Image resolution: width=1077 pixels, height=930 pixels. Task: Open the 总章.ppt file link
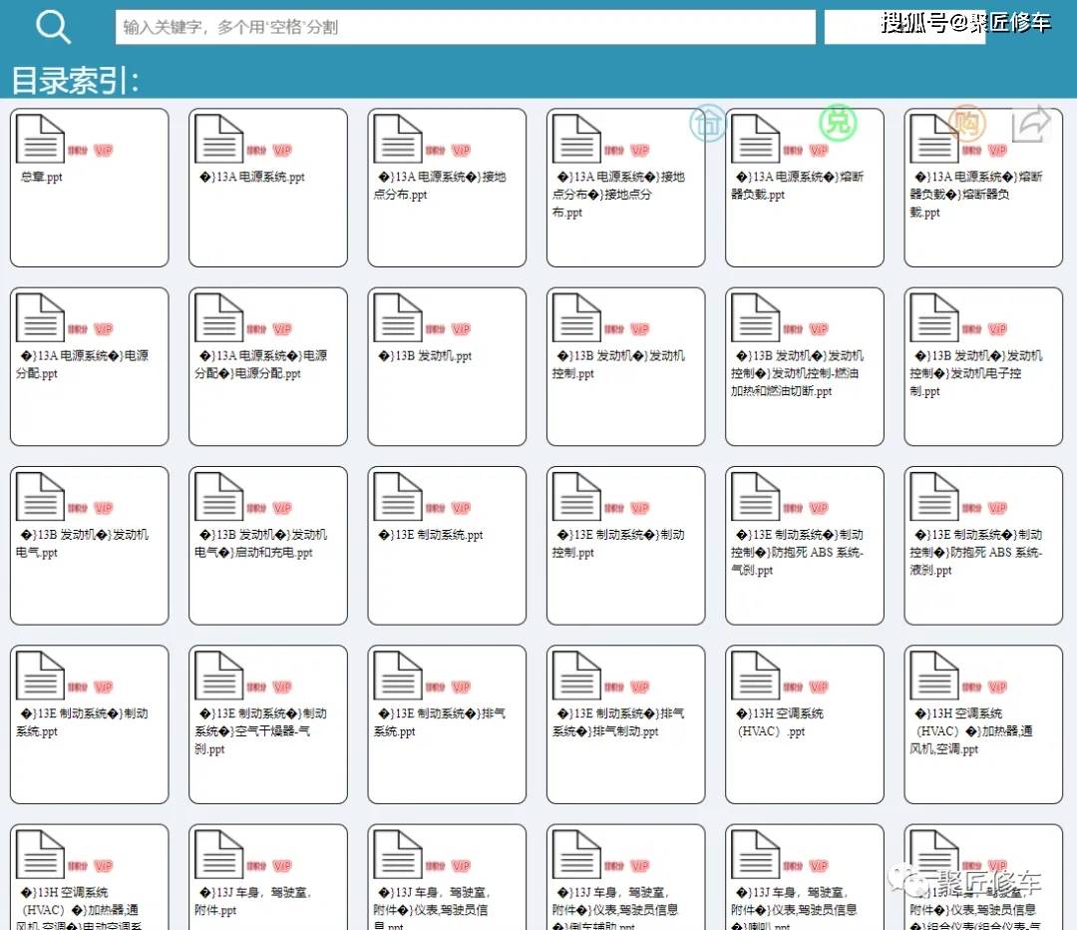(42, 178)
